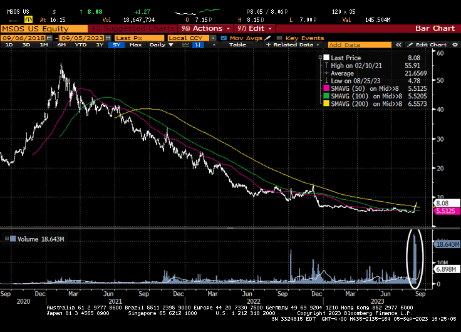
Task: Select the 3D range tab
Action: [26, 44]
